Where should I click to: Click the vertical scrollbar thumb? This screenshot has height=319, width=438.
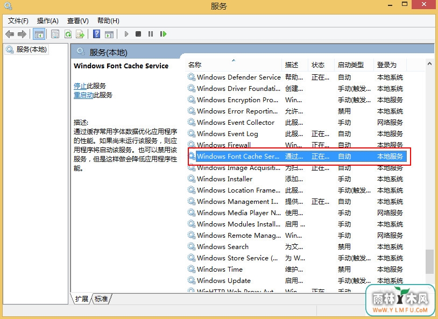click(429, 262)
